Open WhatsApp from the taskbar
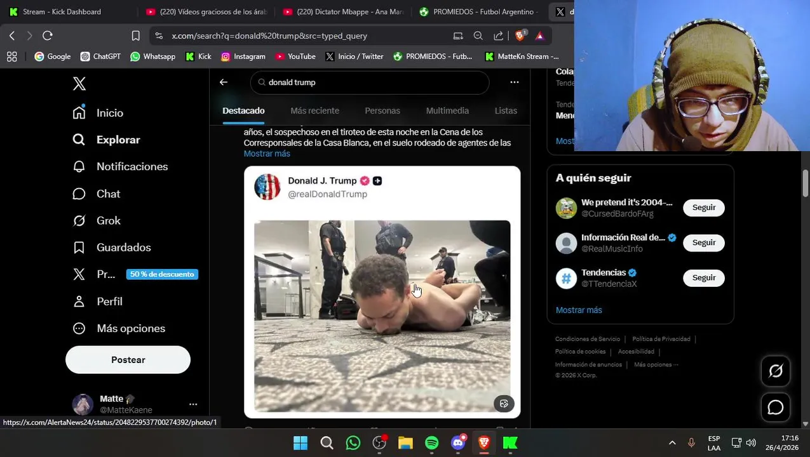Screen dimensions: 810x457 pos(353,443)
